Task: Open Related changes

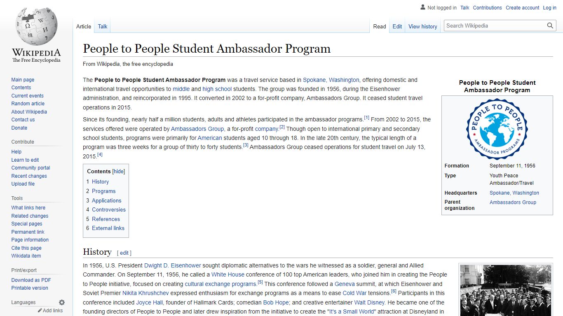Action: click(x=30, y=216)
